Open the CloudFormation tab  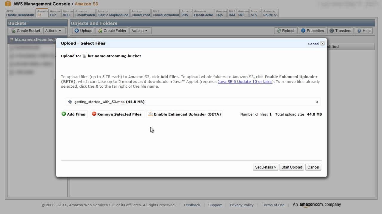166,13
